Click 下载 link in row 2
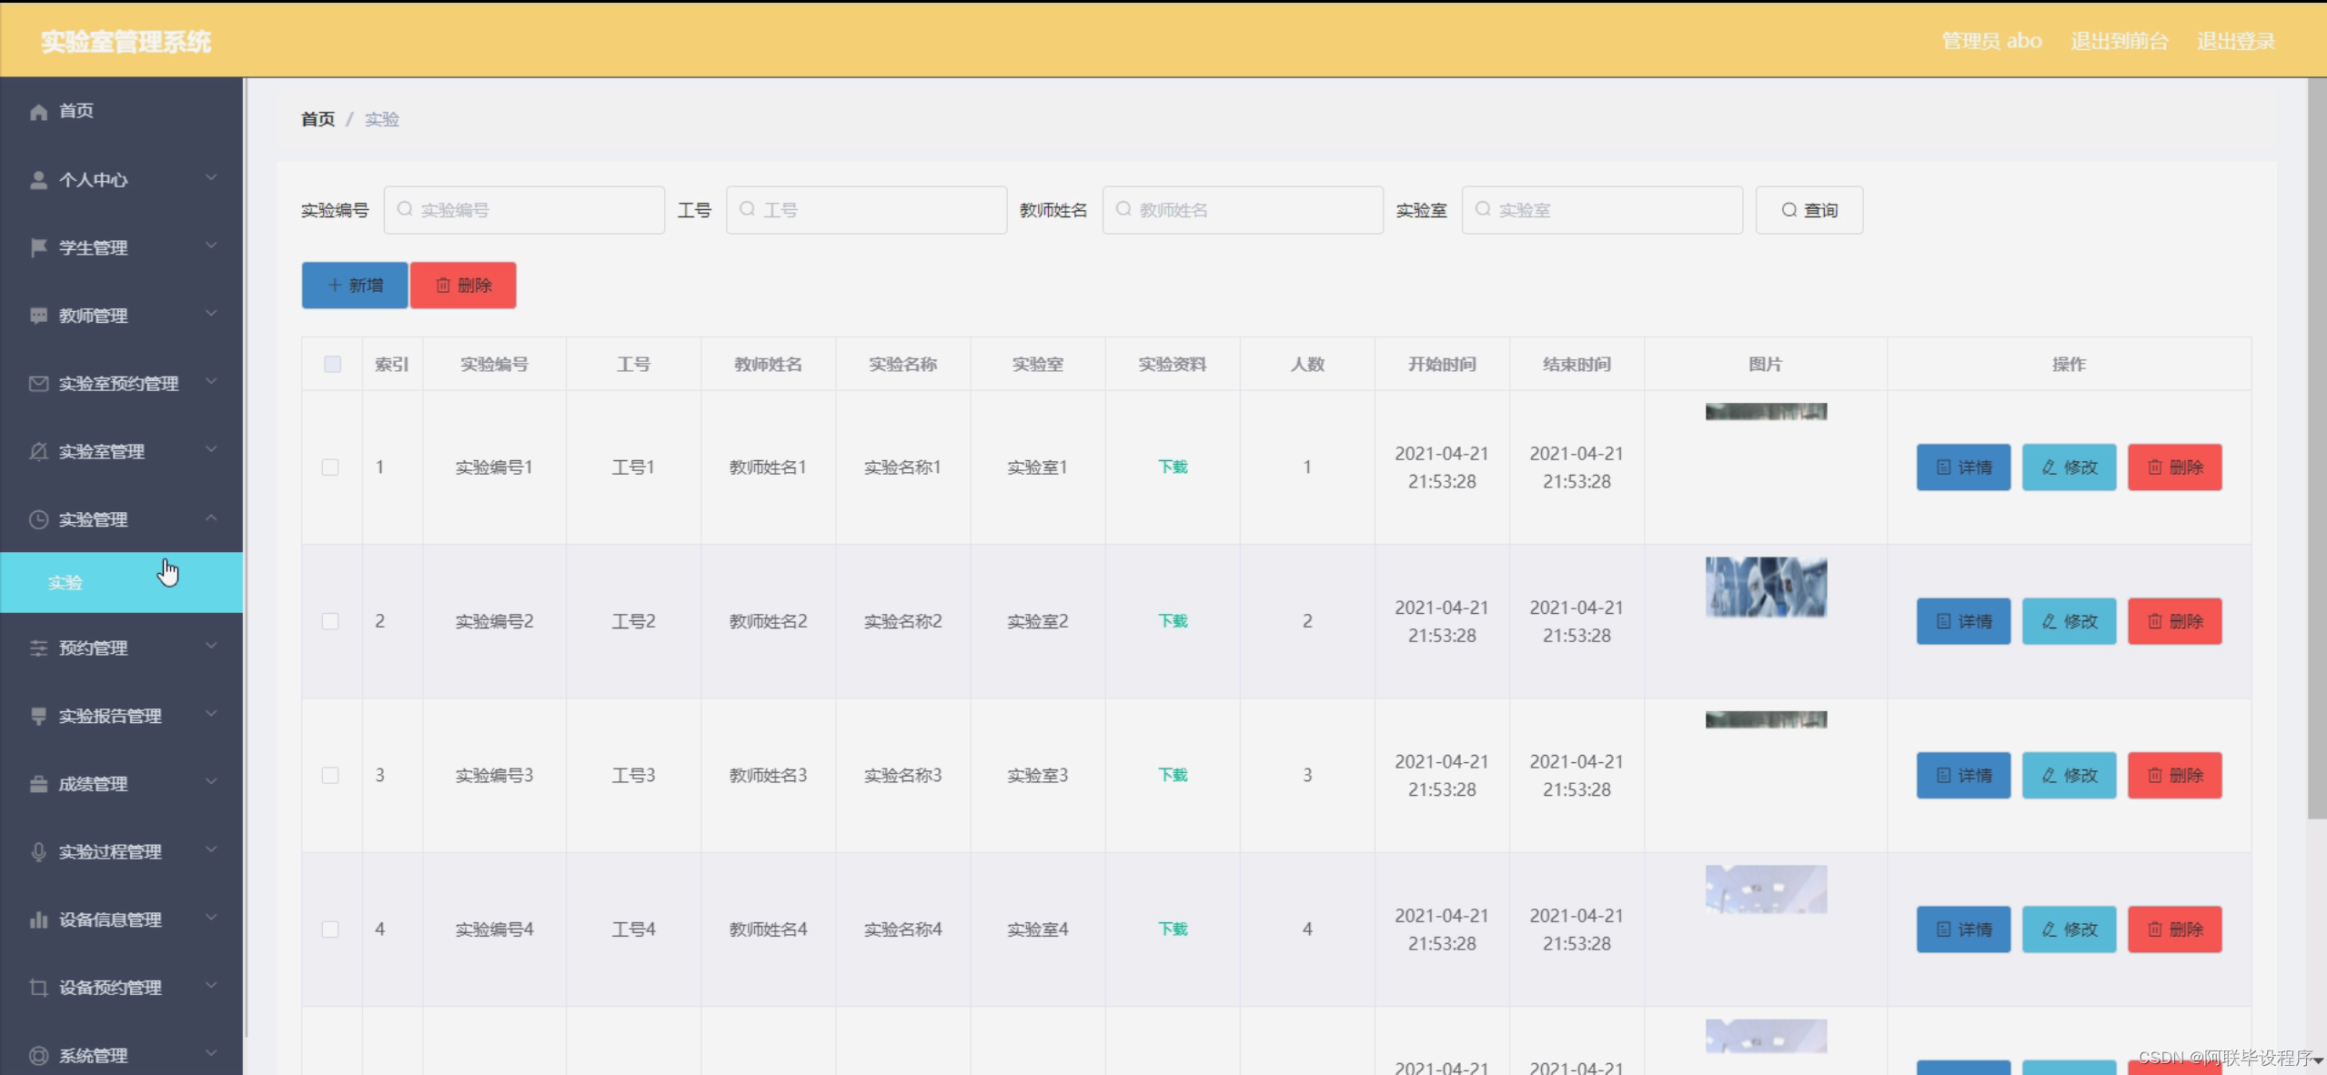Viewport: 2327px width, 1075px height. [x=1172, y=621]
